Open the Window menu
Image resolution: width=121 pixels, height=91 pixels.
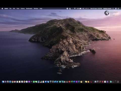(36, 9)
